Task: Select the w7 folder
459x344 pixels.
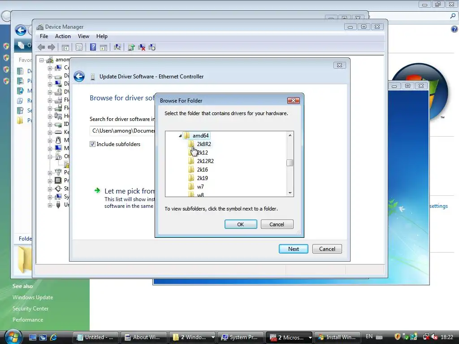Action: click(x=200, y=187)
